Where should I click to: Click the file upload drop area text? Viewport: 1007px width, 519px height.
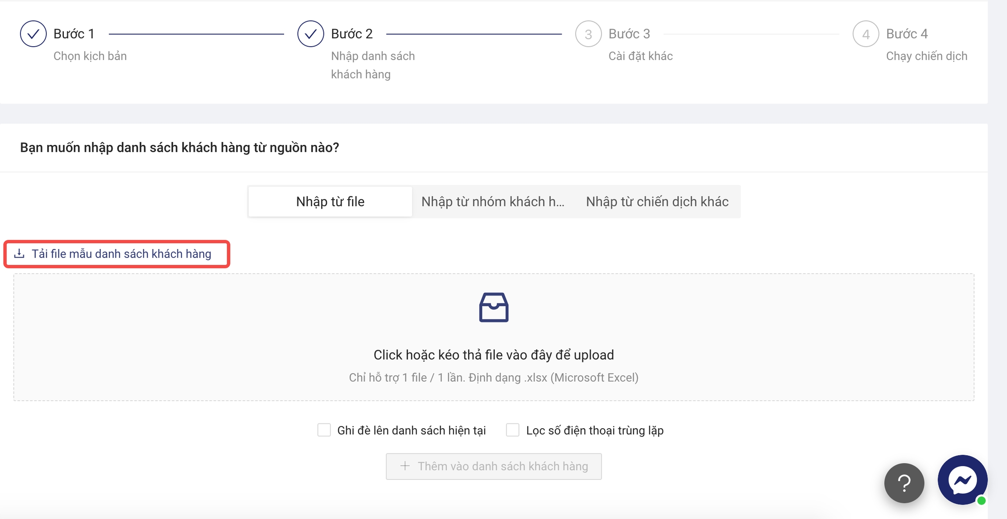coord(493,355)
